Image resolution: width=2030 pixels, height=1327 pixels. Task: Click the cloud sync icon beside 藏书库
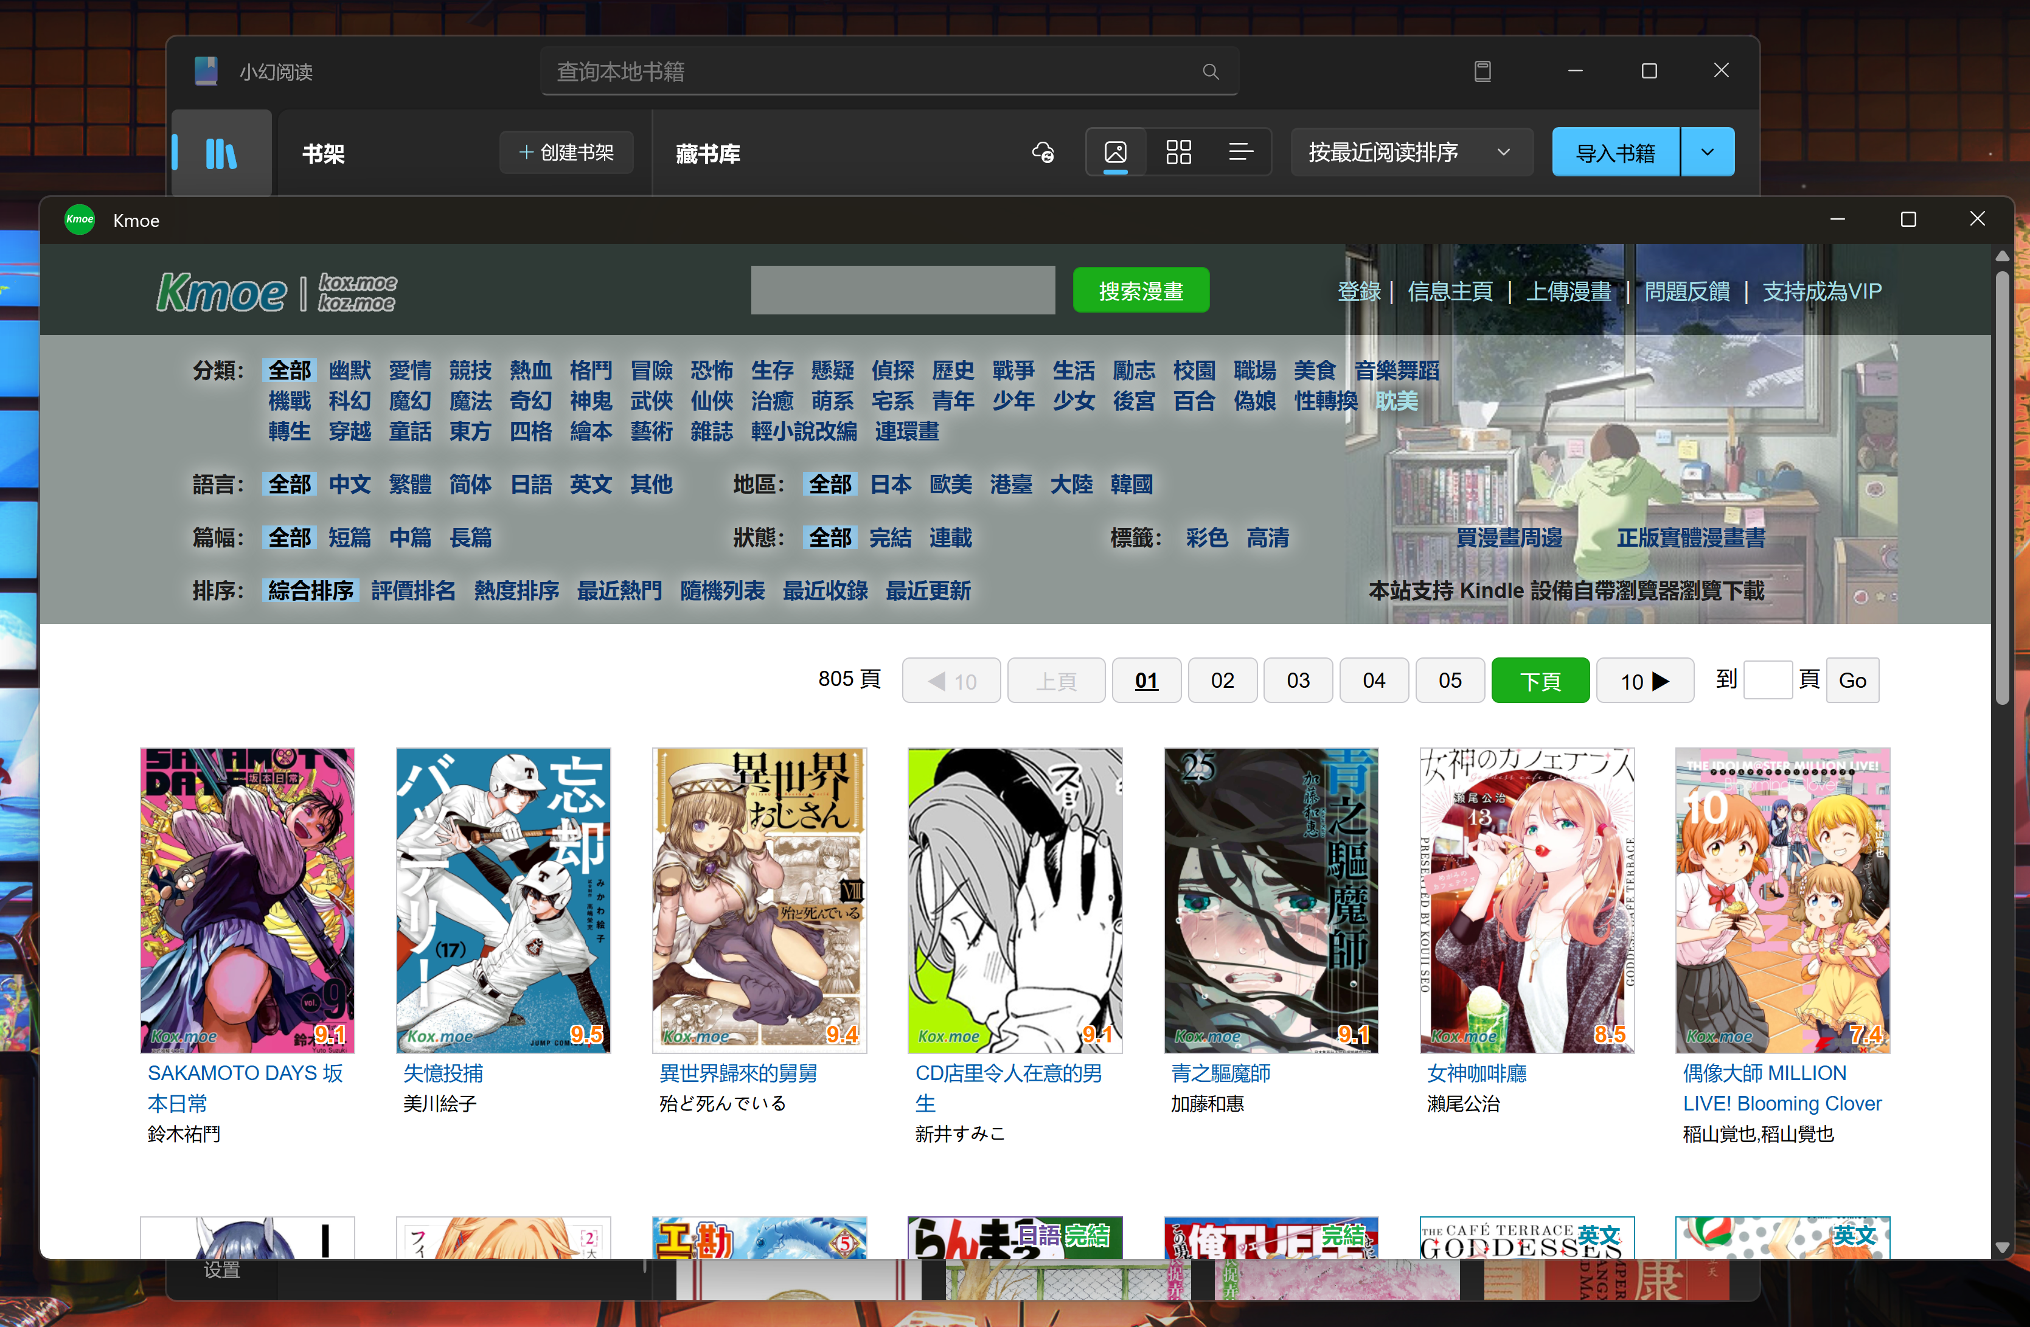click(x=1042, y=153)
